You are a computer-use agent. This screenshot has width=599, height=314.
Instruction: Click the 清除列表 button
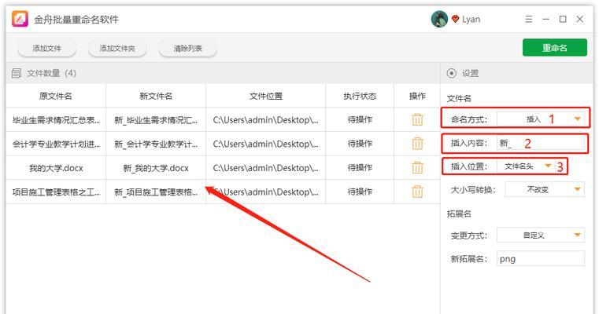[187, 49]
